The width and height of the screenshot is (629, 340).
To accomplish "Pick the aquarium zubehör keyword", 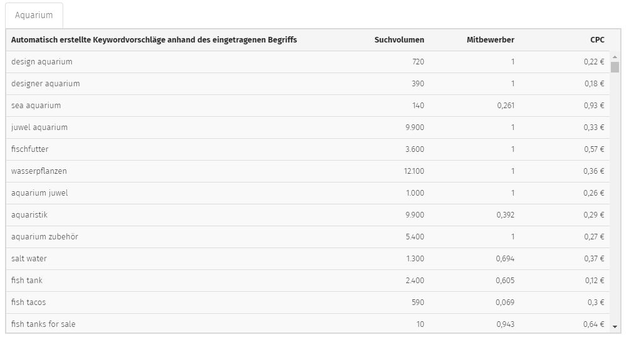I will (44, 237).
